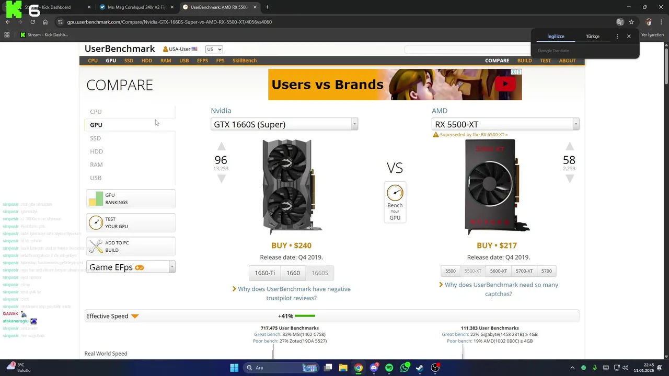Viewport: 669px width, 376px height.
Task: Reload the page
Action: (x=32, y=22)
